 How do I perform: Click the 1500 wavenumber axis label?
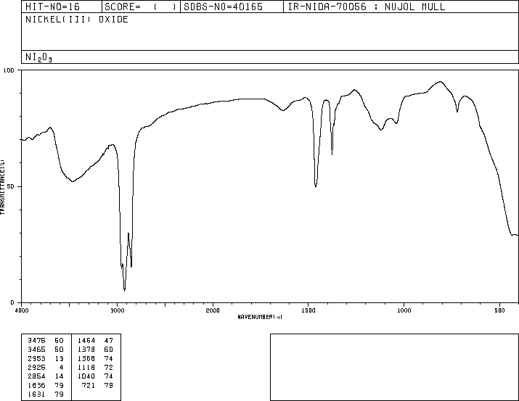point(308,310)
